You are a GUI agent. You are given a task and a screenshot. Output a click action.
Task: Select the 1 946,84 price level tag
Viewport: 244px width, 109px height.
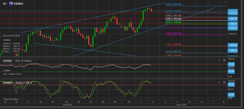click(x=233, y=24)
